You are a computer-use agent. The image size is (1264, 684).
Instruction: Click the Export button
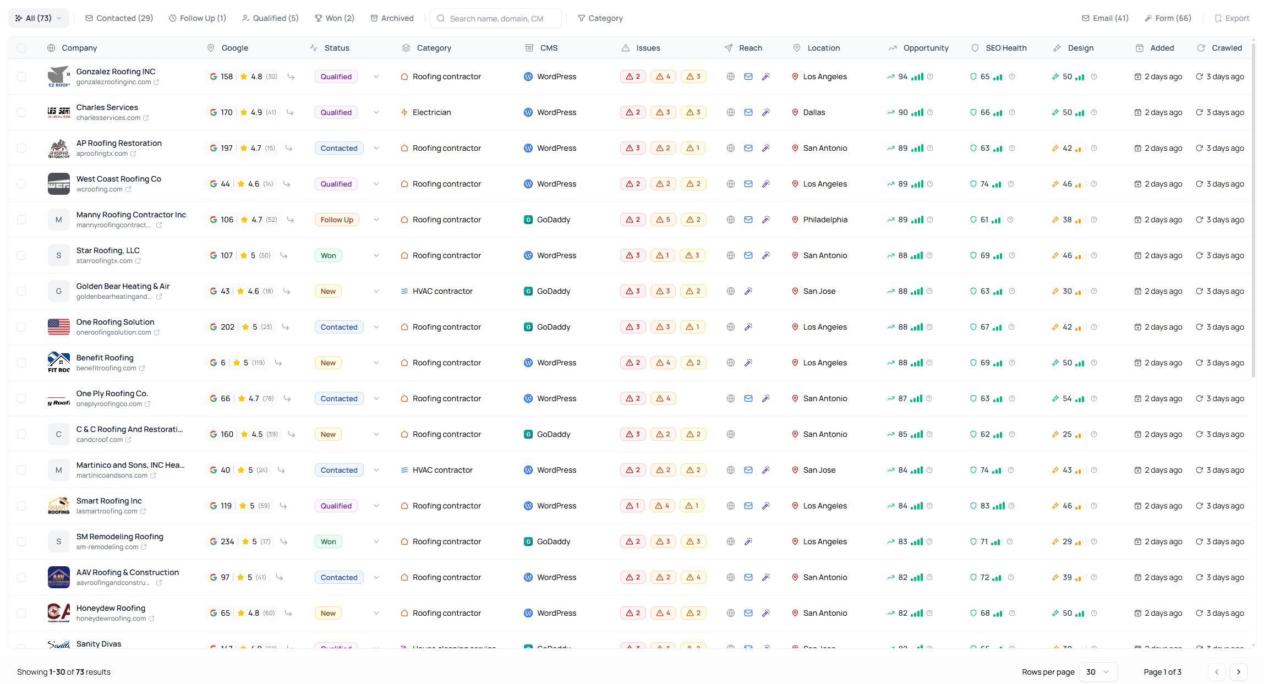1232,18
